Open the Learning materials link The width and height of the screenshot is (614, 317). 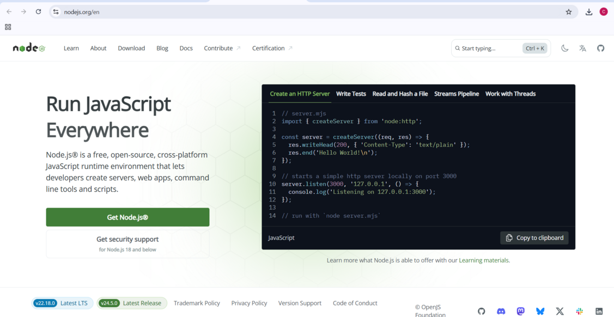[484, 260]
